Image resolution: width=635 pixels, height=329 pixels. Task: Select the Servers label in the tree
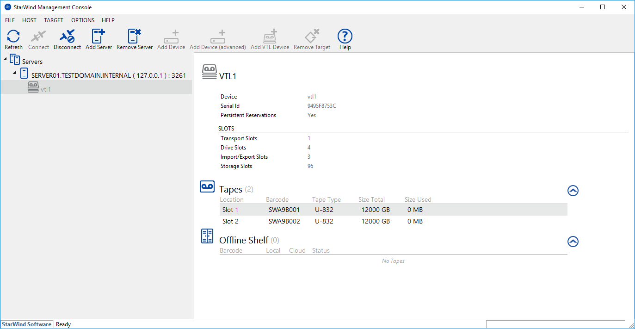tap(32, 62)
